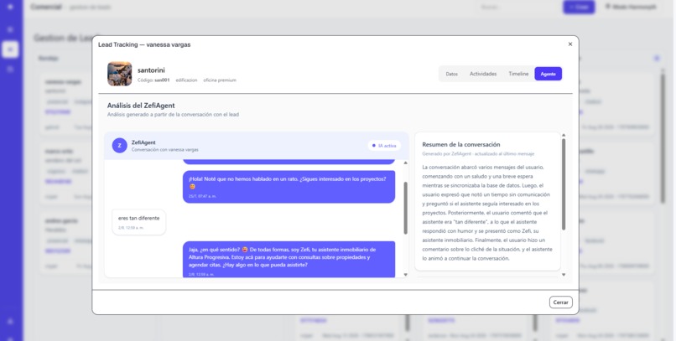Click the 'edificazion' label

click(x=186, y=80)
